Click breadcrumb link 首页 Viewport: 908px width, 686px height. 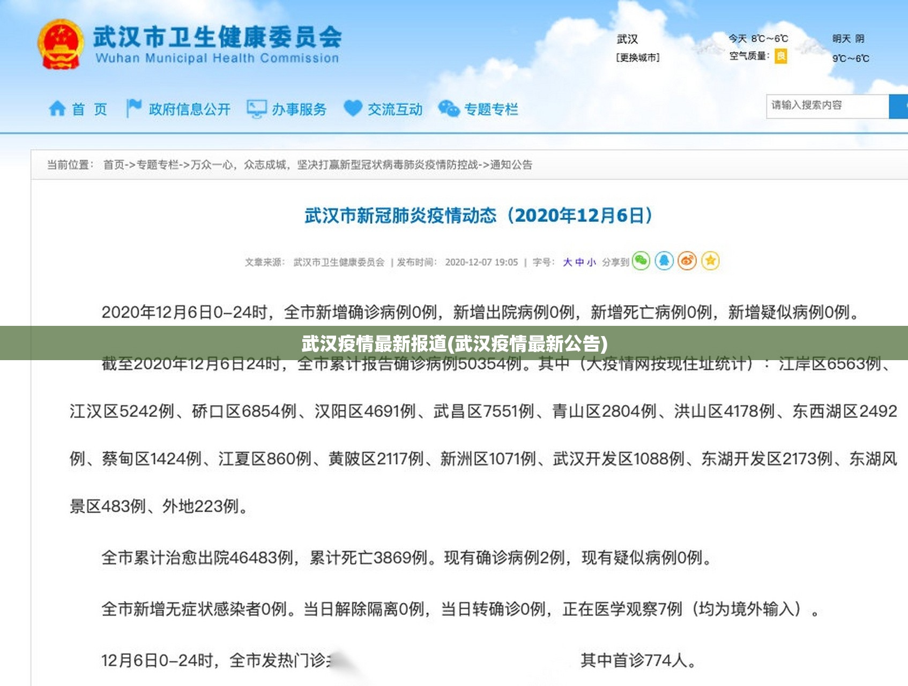pyautogui.click(x=114, y=165)
